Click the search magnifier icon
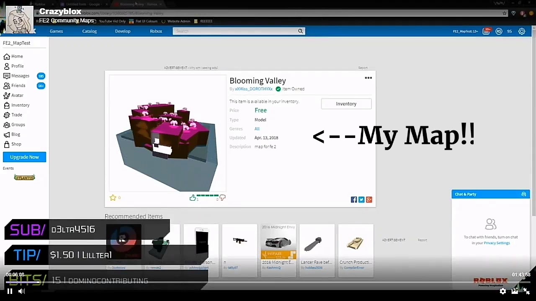536x301 pixels. click(x=300, y=31)
